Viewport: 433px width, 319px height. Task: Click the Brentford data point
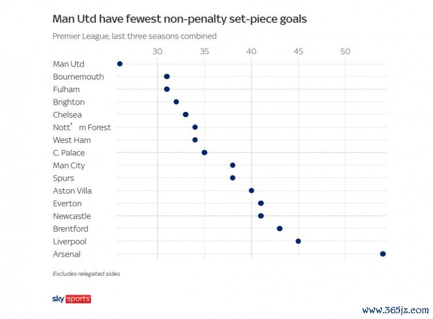[x=279, y=228]
